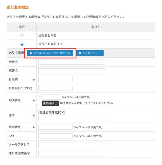Click 入力済みの送り主から選択する button

point(50,53)
